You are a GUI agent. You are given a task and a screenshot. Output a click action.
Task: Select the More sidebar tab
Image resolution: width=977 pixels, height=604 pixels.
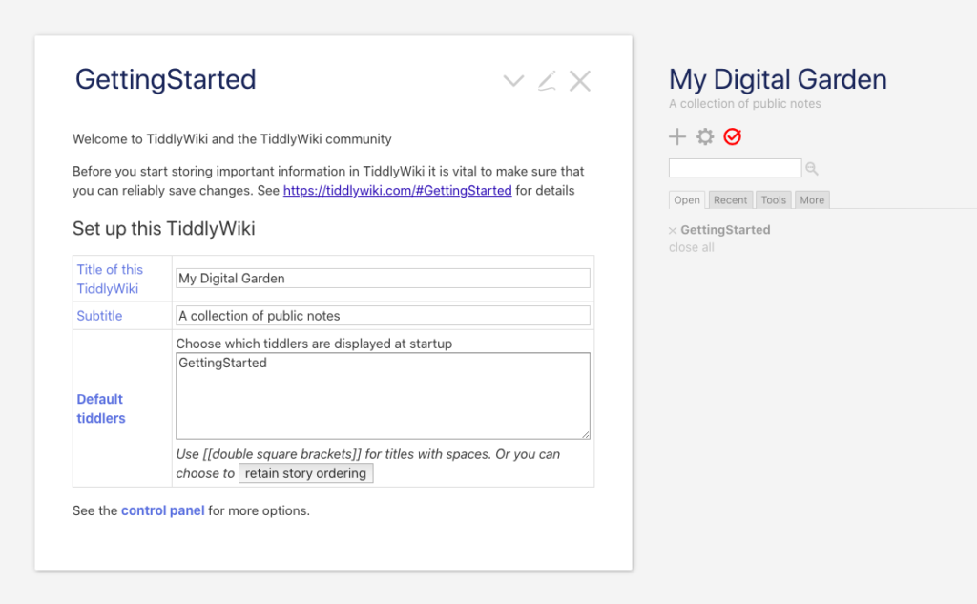[812, 200]
